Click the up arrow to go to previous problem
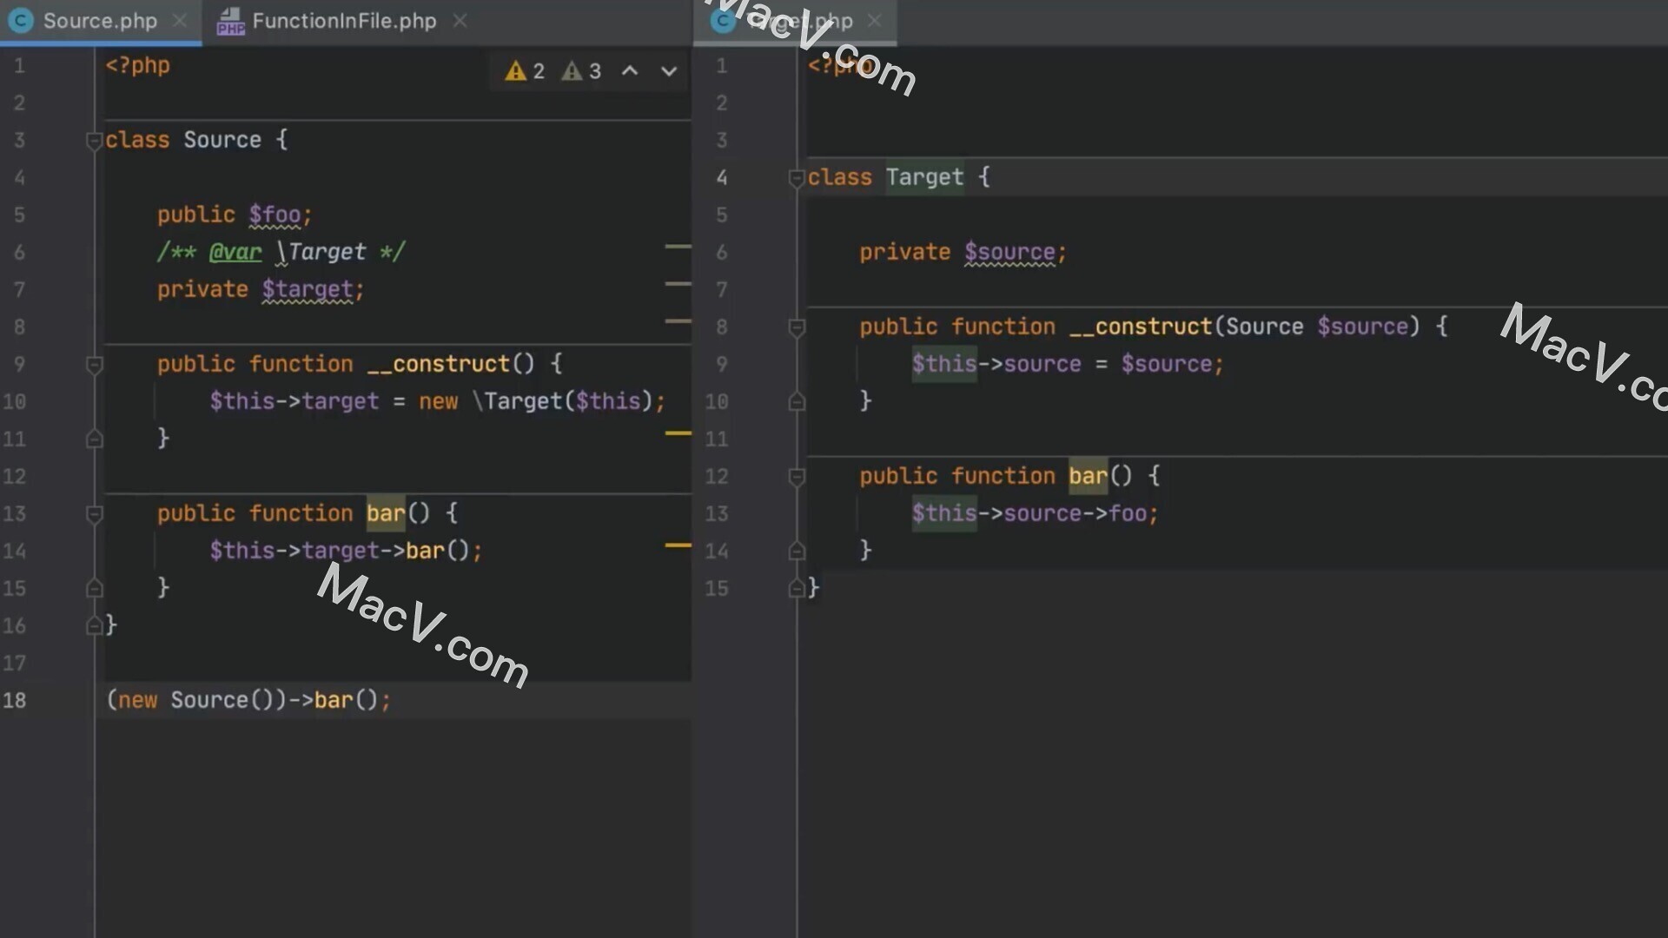Screen dimensions: 1668x938 [630, 71]
